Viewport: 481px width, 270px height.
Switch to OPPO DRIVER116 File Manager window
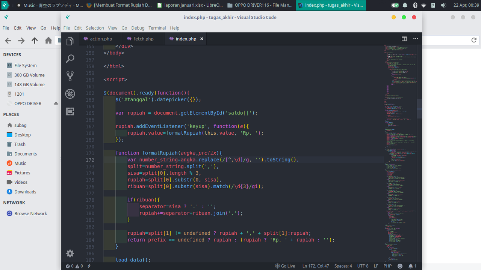coord(260,5)
